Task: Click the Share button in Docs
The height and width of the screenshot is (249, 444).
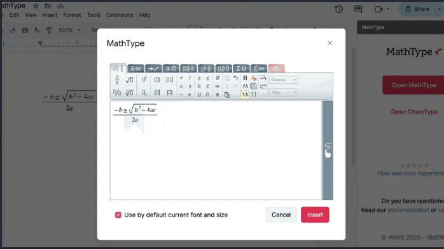Action: [x=417, y=9]
